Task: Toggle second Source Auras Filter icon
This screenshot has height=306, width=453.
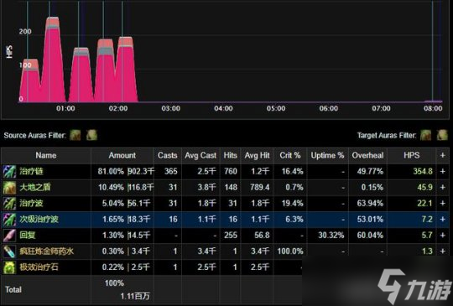Action: 92,135
